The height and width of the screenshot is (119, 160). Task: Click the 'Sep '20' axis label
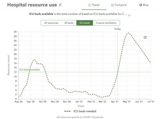click(31, 102)
